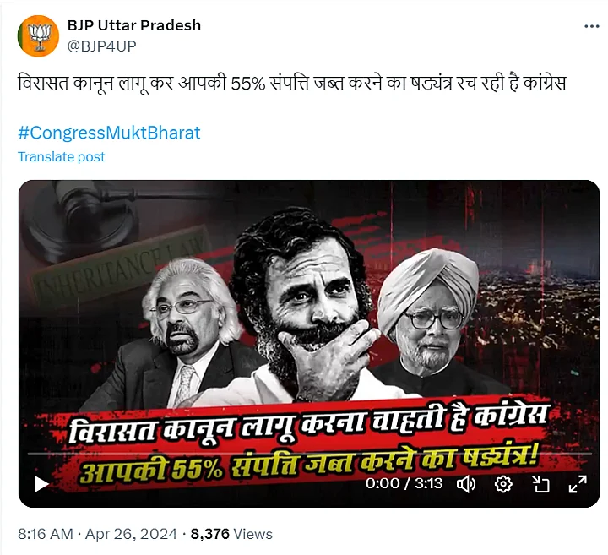Screen dimensions: 608x555
Task: Click the Hindi tweet text above the hashtag
Action: point(292,84)
